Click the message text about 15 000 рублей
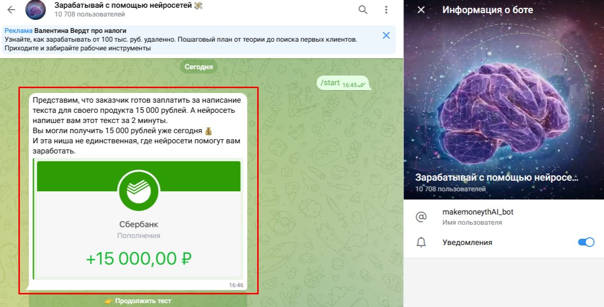The height and width of the screenshot is (307, 604). click(x=138, y=125)
